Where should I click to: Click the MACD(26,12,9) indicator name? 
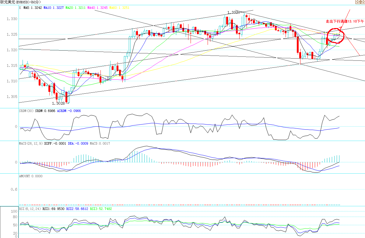tap(31, 143)
